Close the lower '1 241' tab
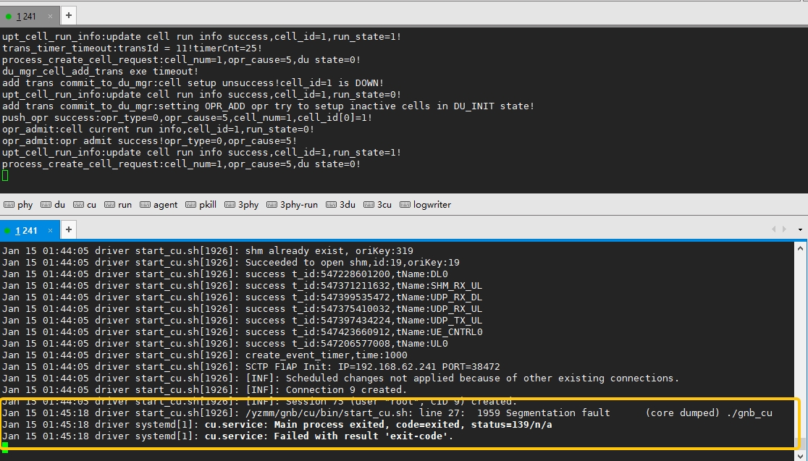This screenshot has height=461, width=808. (x=50, y=230)
